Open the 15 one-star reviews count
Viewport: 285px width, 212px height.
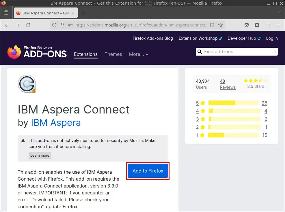tap(265, 135)
